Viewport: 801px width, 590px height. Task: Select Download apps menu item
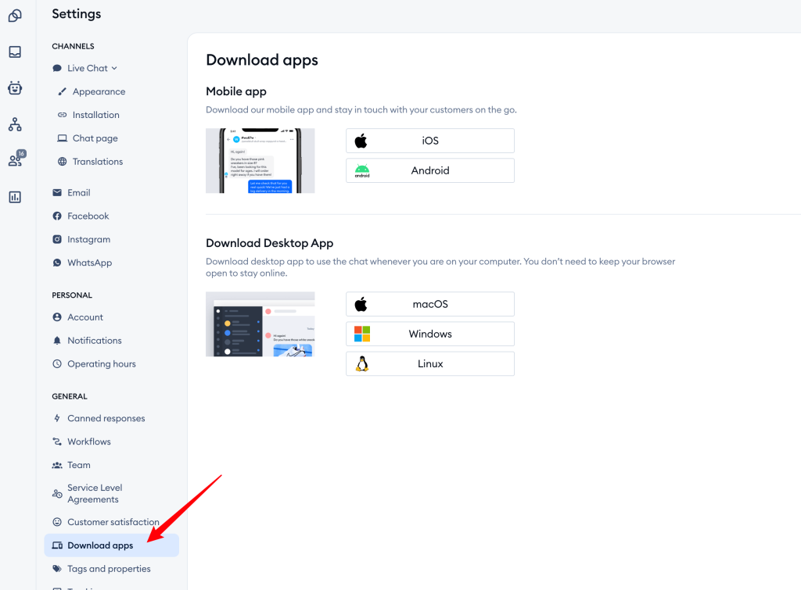click(x=111, y=545)
